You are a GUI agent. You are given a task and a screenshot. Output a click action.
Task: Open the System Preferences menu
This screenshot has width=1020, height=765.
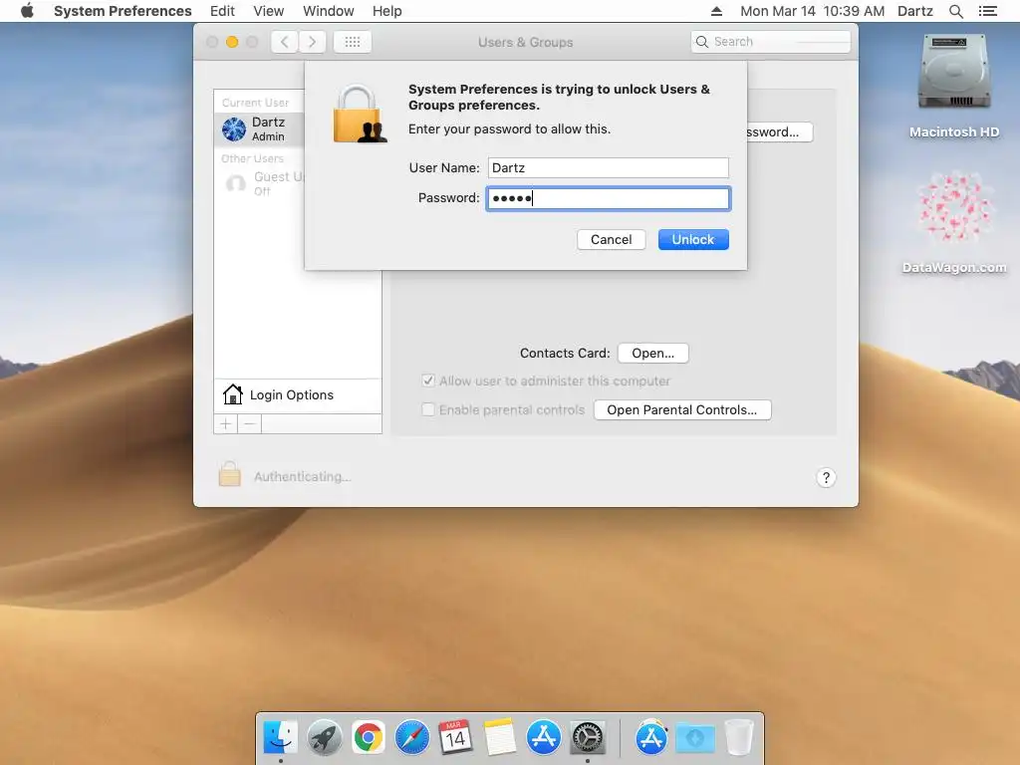tap(123, 11)
